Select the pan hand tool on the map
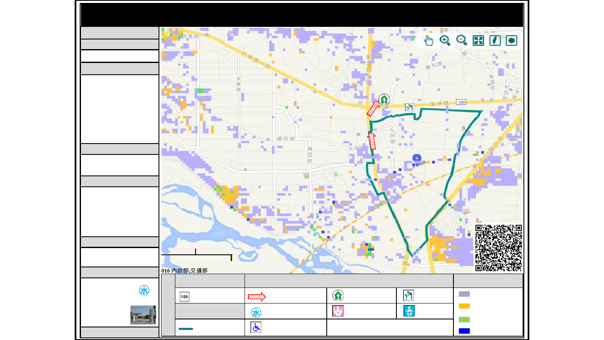The height and width of the screenshot is (340, 604). [x=428, y=40]
